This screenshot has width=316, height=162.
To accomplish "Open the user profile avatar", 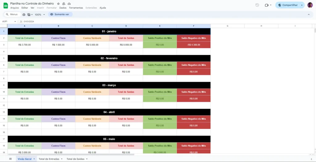I will coord(310,5).
